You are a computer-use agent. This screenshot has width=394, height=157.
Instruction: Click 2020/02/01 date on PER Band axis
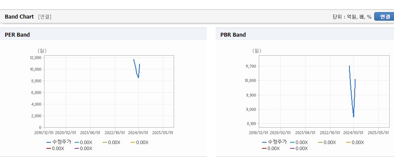pyautogui.click(x=66, y=132)
